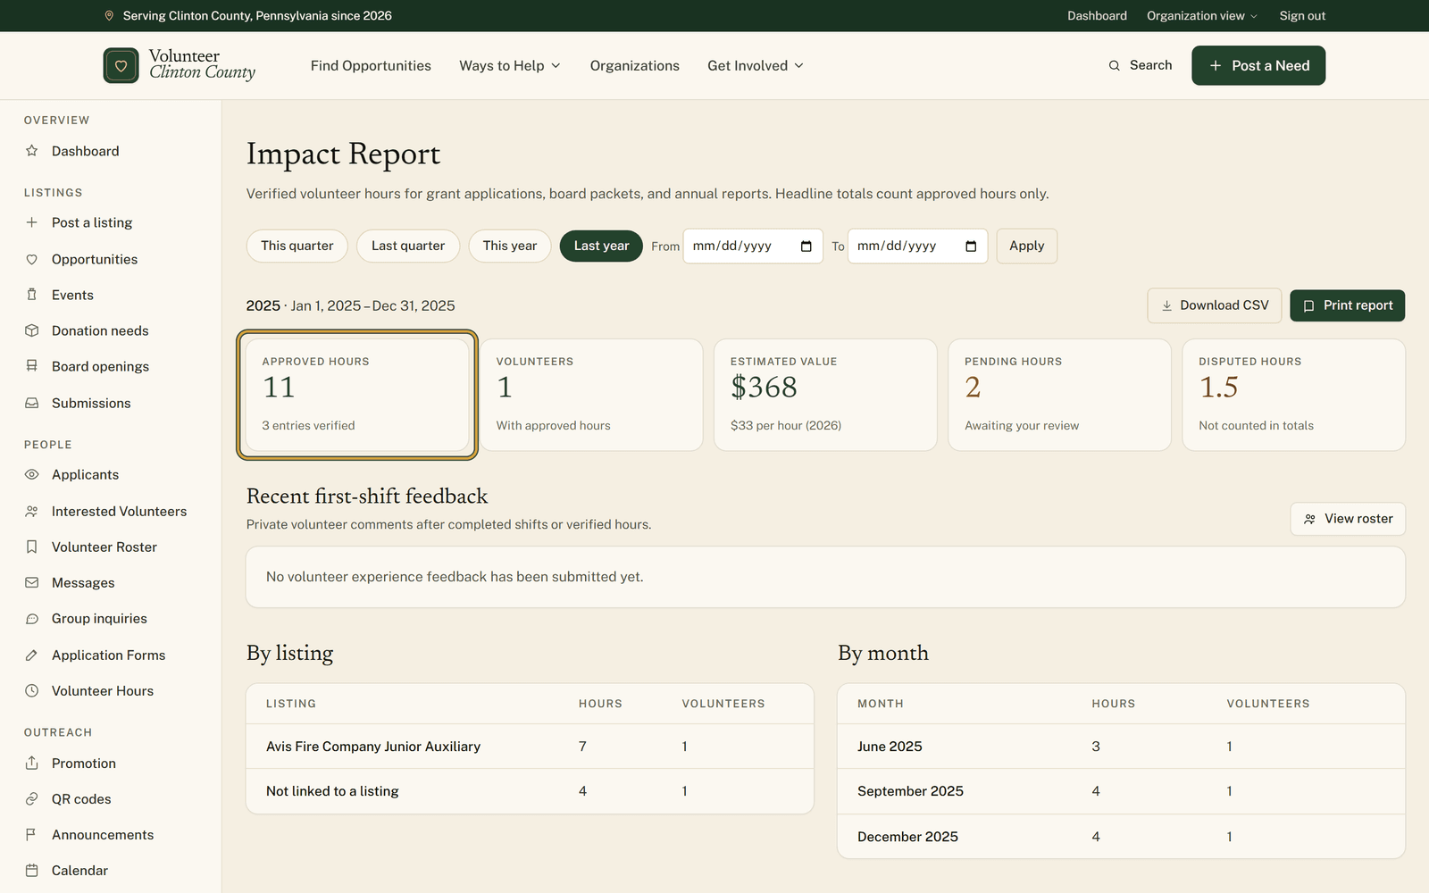
Task: Click the View roster button
Action: (1348, 519)
